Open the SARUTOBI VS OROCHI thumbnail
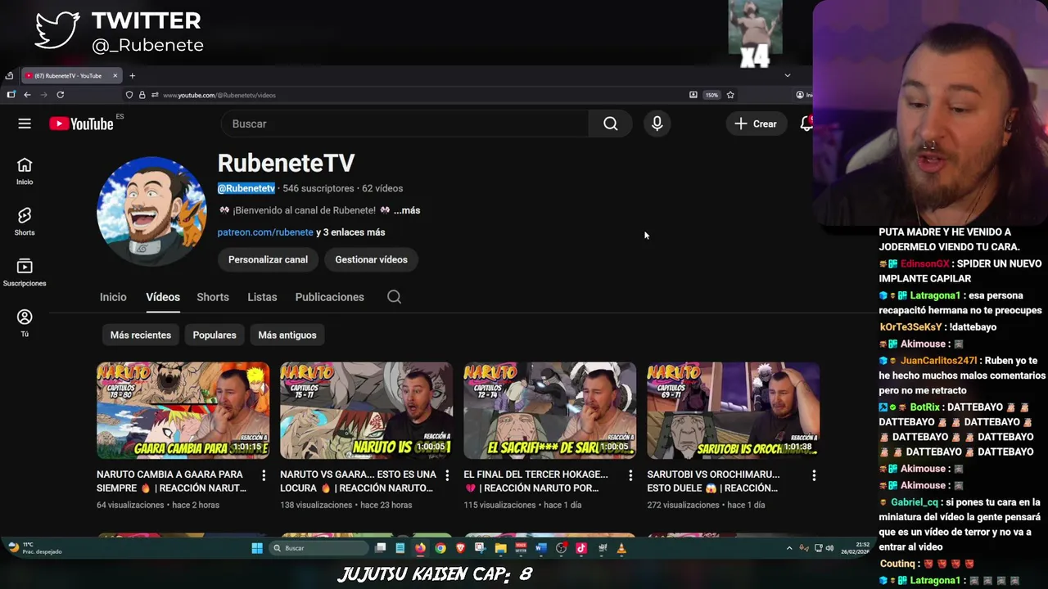The width and height of the screenshot is (1048, 589). click(733, 411)
